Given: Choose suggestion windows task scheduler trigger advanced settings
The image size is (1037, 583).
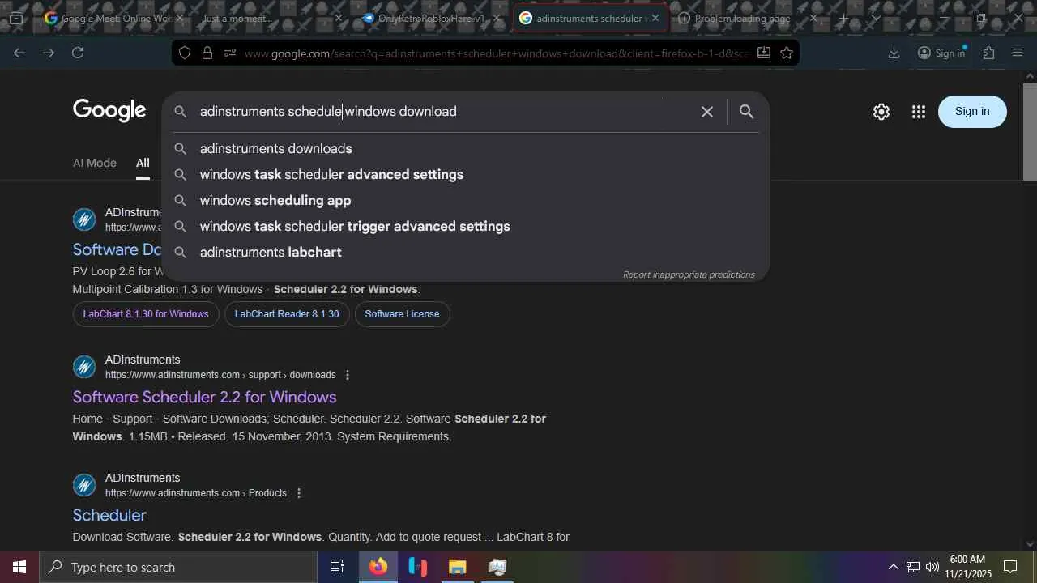Looking at the screenshot, I should coord(466,226).
